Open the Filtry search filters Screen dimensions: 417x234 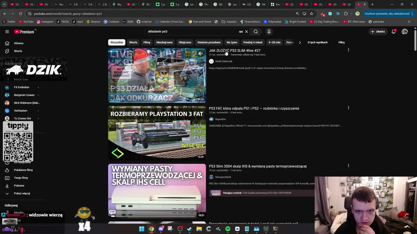(341, 42)
